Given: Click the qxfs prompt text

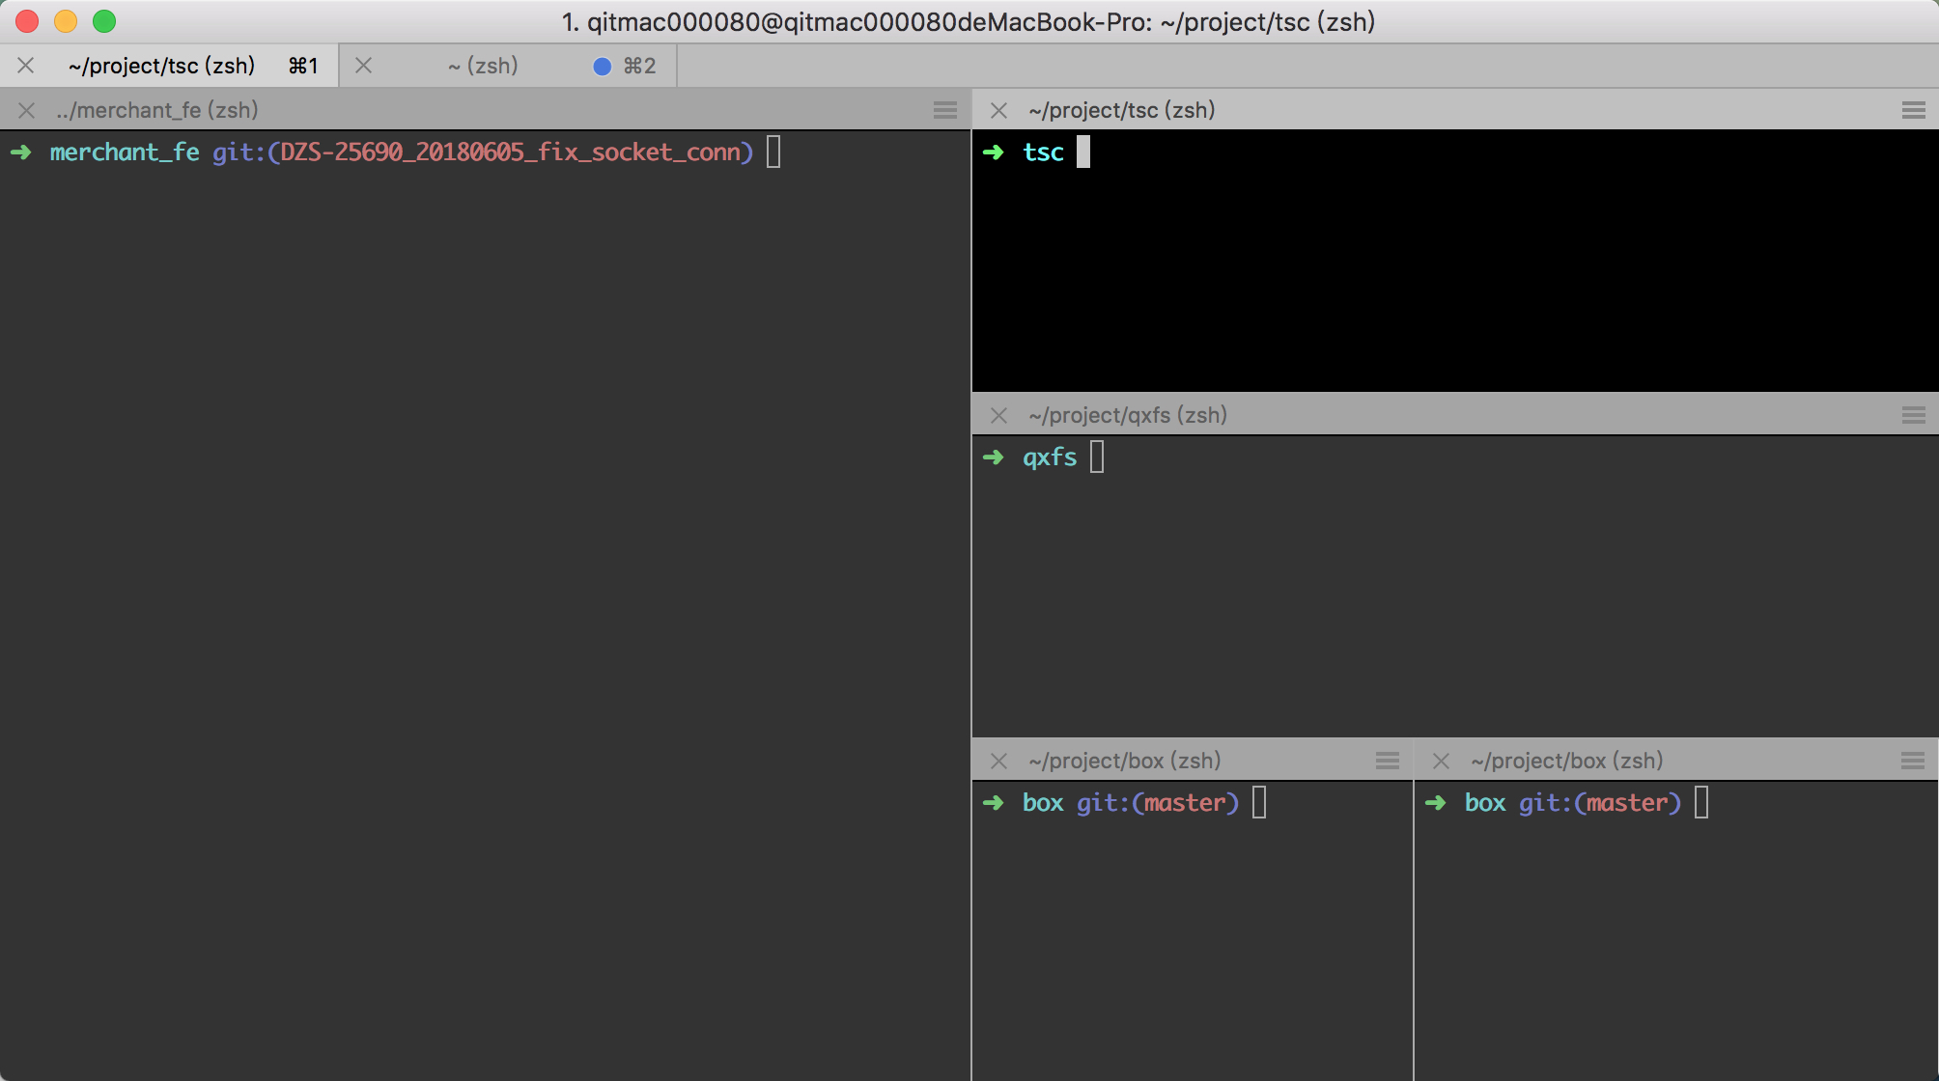Looking at the screenshot, I should pyautogui.click(x=1050, y=457).
